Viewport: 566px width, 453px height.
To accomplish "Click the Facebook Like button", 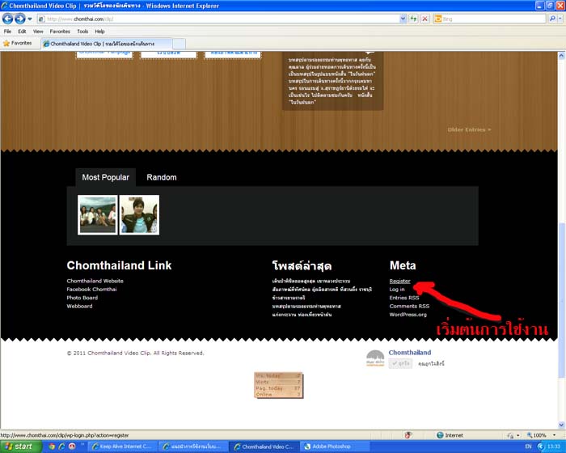I will tap(400, 363).
